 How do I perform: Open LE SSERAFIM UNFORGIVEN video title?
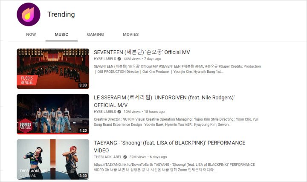click(x=164, y=101)
